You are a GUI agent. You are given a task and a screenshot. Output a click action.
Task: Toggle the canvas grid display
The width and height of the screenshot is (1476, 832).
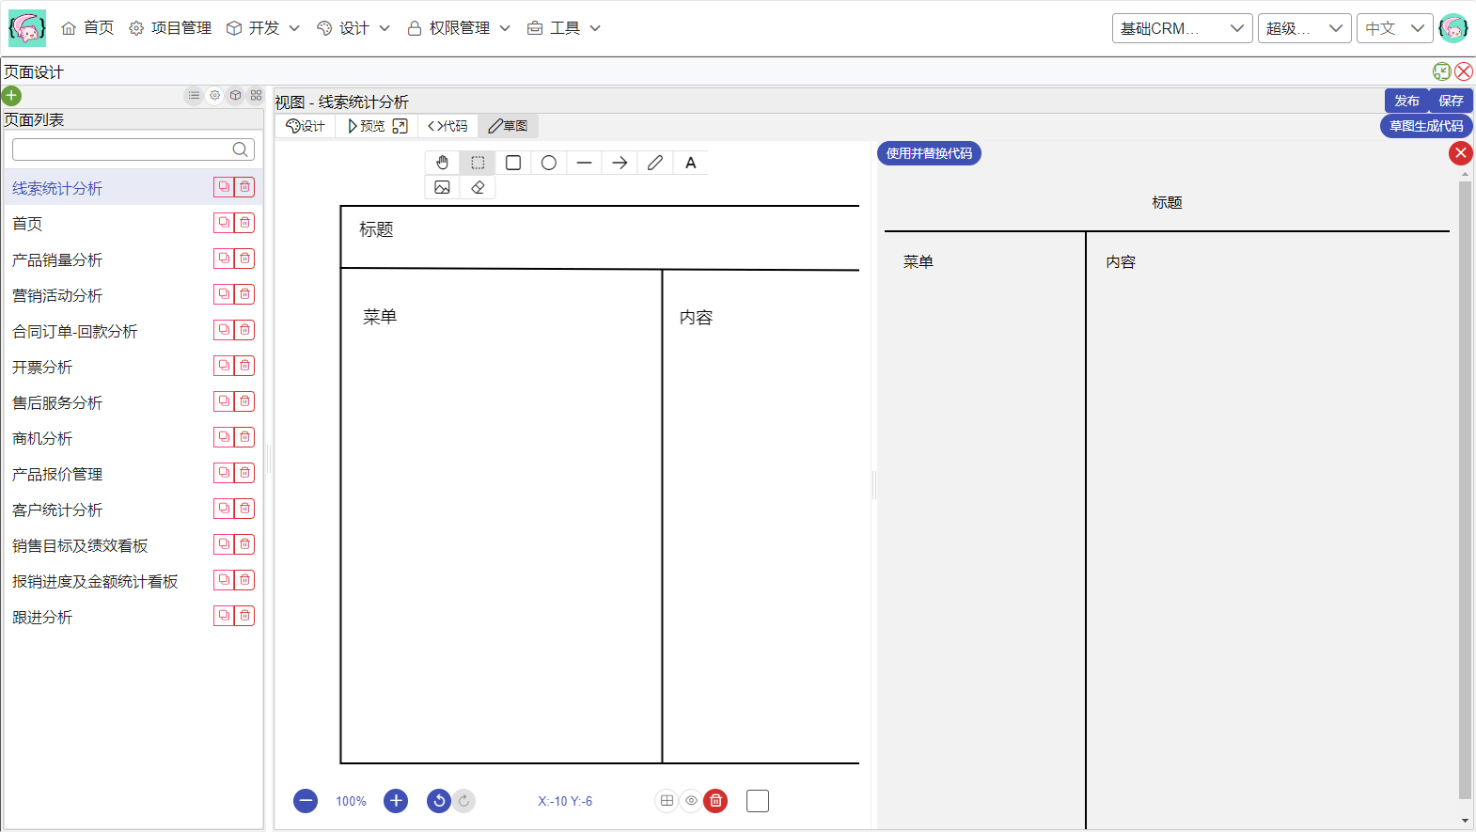pyautogui.click(x=667, y=801)
